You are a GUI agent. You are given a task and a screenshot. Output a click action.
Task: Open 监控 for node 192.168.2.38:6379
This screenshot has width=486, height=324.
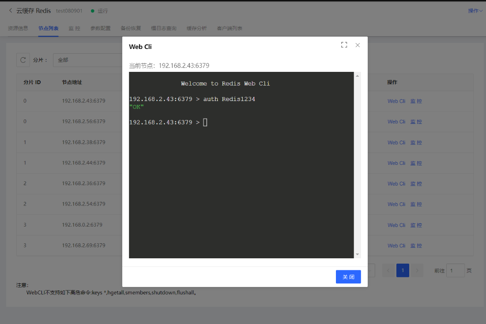416,142
